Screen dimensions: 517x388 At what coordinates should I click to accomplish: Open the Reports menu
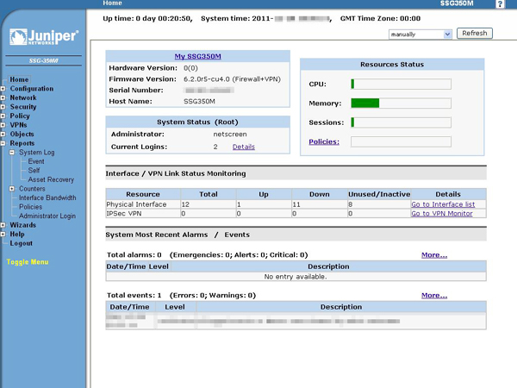pos(22,143)
